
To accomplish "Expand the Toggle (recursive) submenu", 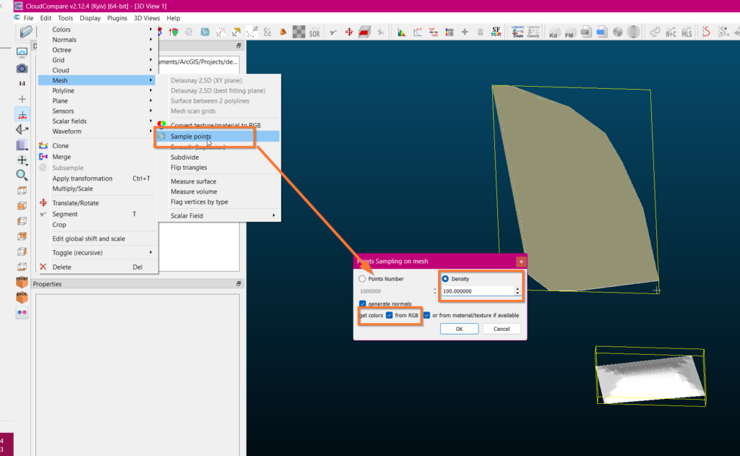I will (98, 252).
